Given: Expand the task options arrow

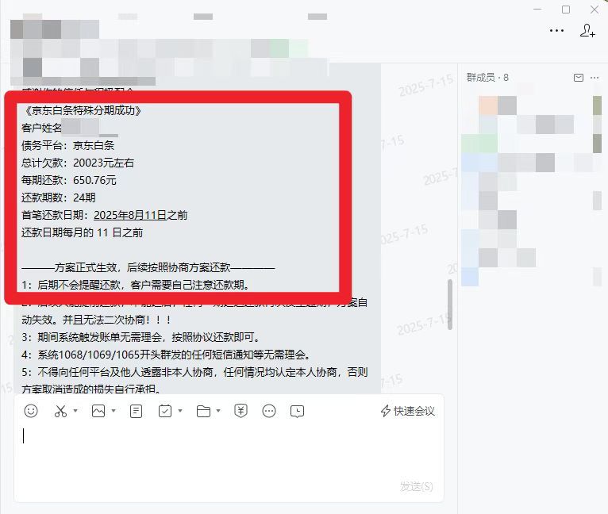Looking at the screenshot, I should click(180, 411).
